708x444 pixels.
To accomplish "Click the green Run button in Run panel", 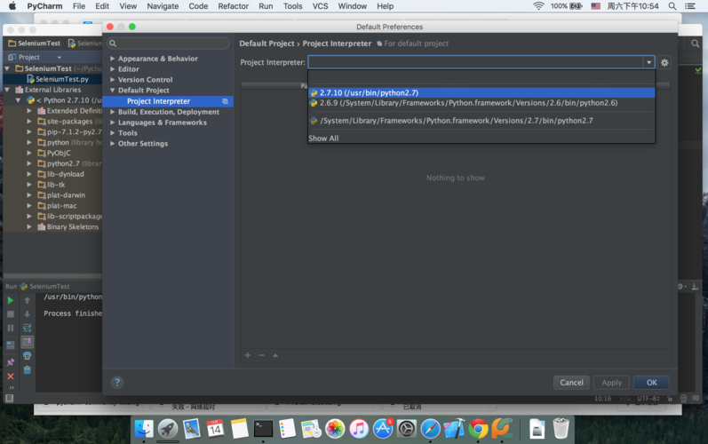I will pos(11,300).
